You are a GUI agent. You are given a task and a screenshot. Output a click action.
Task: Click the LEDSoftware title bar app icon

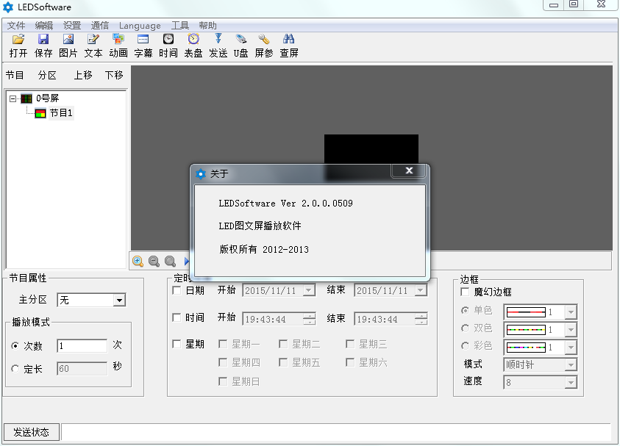[8, 7]
